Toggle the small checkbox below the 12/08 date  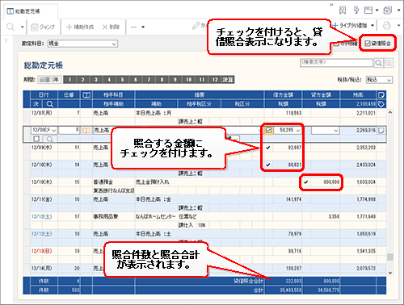click(36, 139)
